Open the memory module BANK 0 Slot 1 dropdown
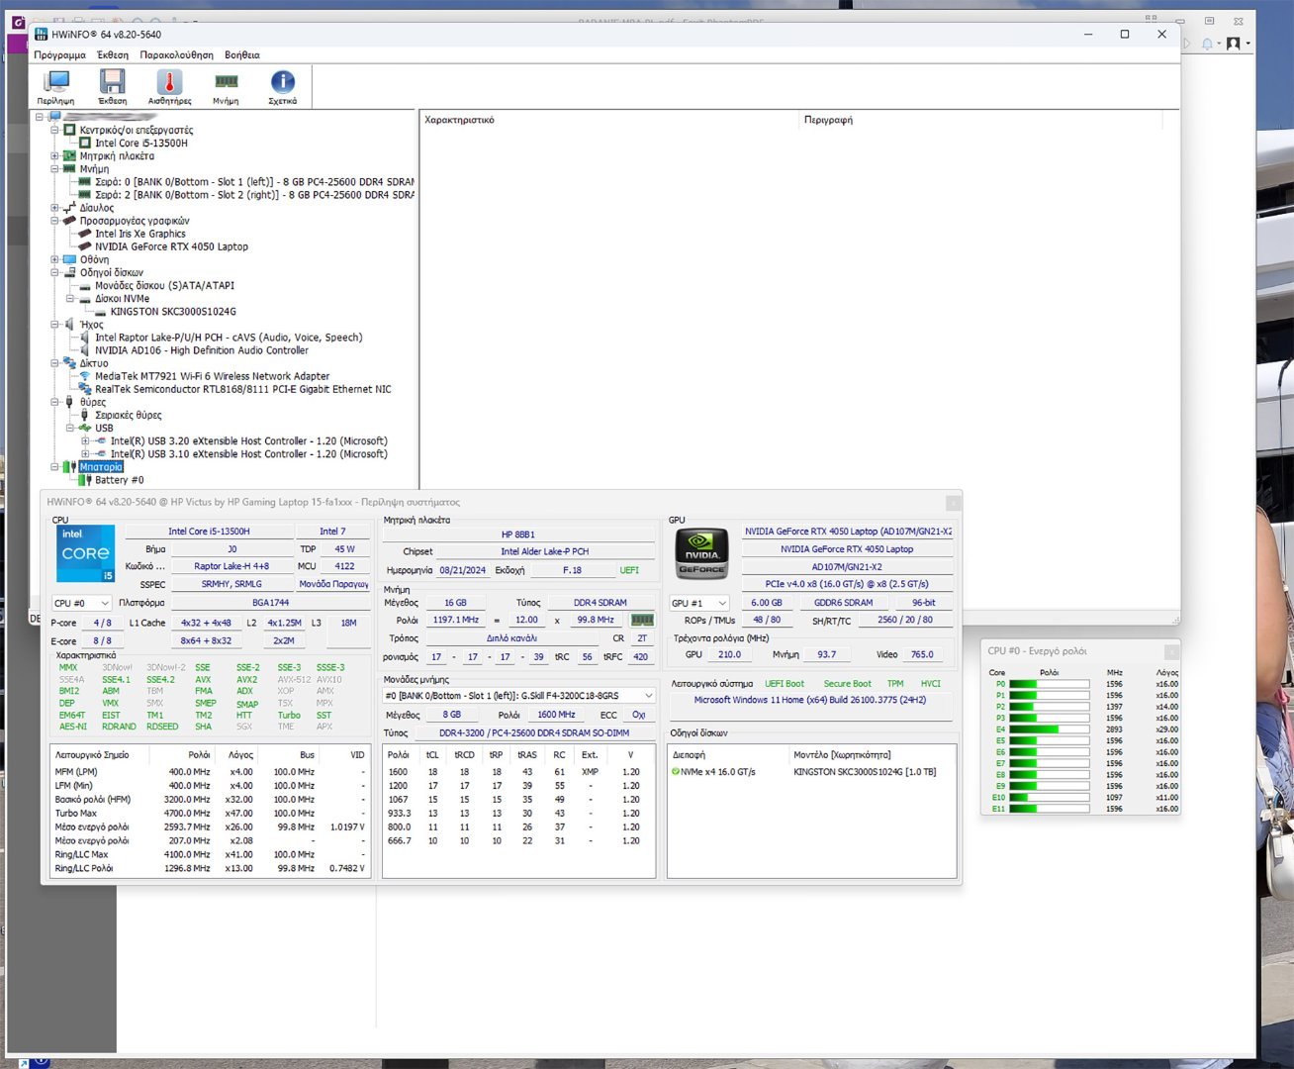This screenshot has height=1069, width=1294. pos(518,696)
